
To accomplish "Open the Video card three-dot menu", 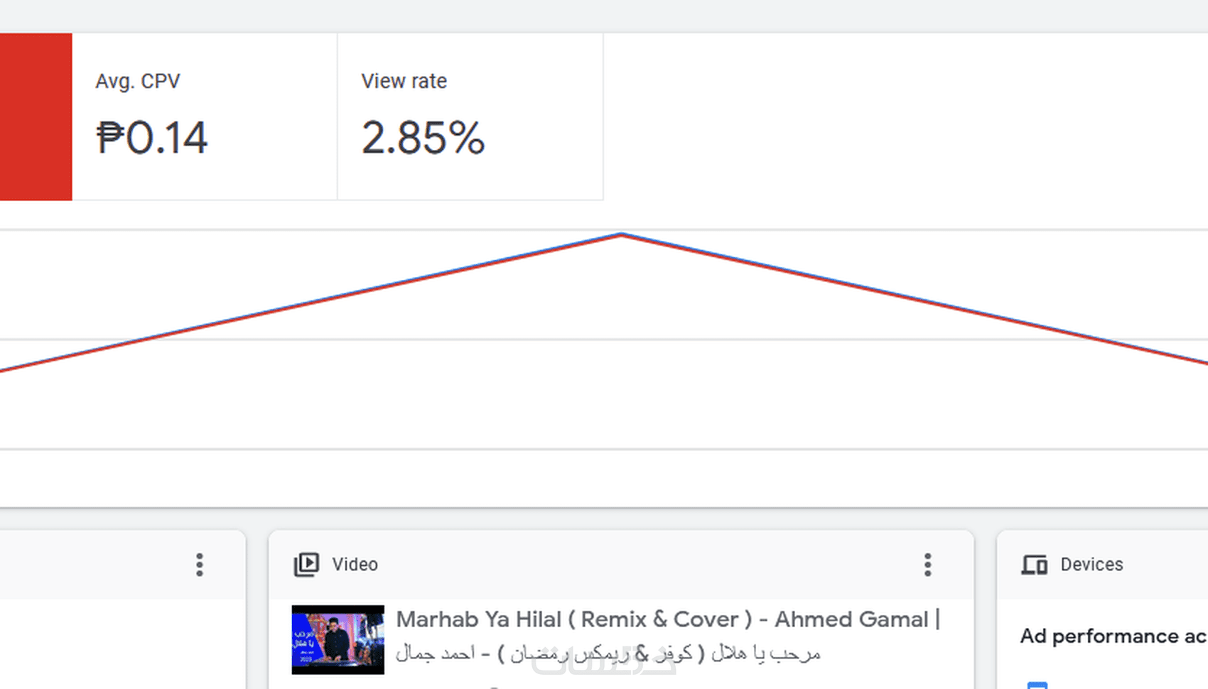I will 927,565.
